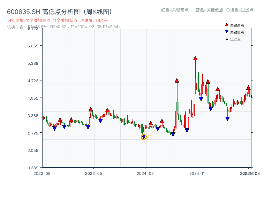The width and height of the screenshot is (279, 209).
Task: Click the 4.055 y-axis label
Action: tap(33, 98)
